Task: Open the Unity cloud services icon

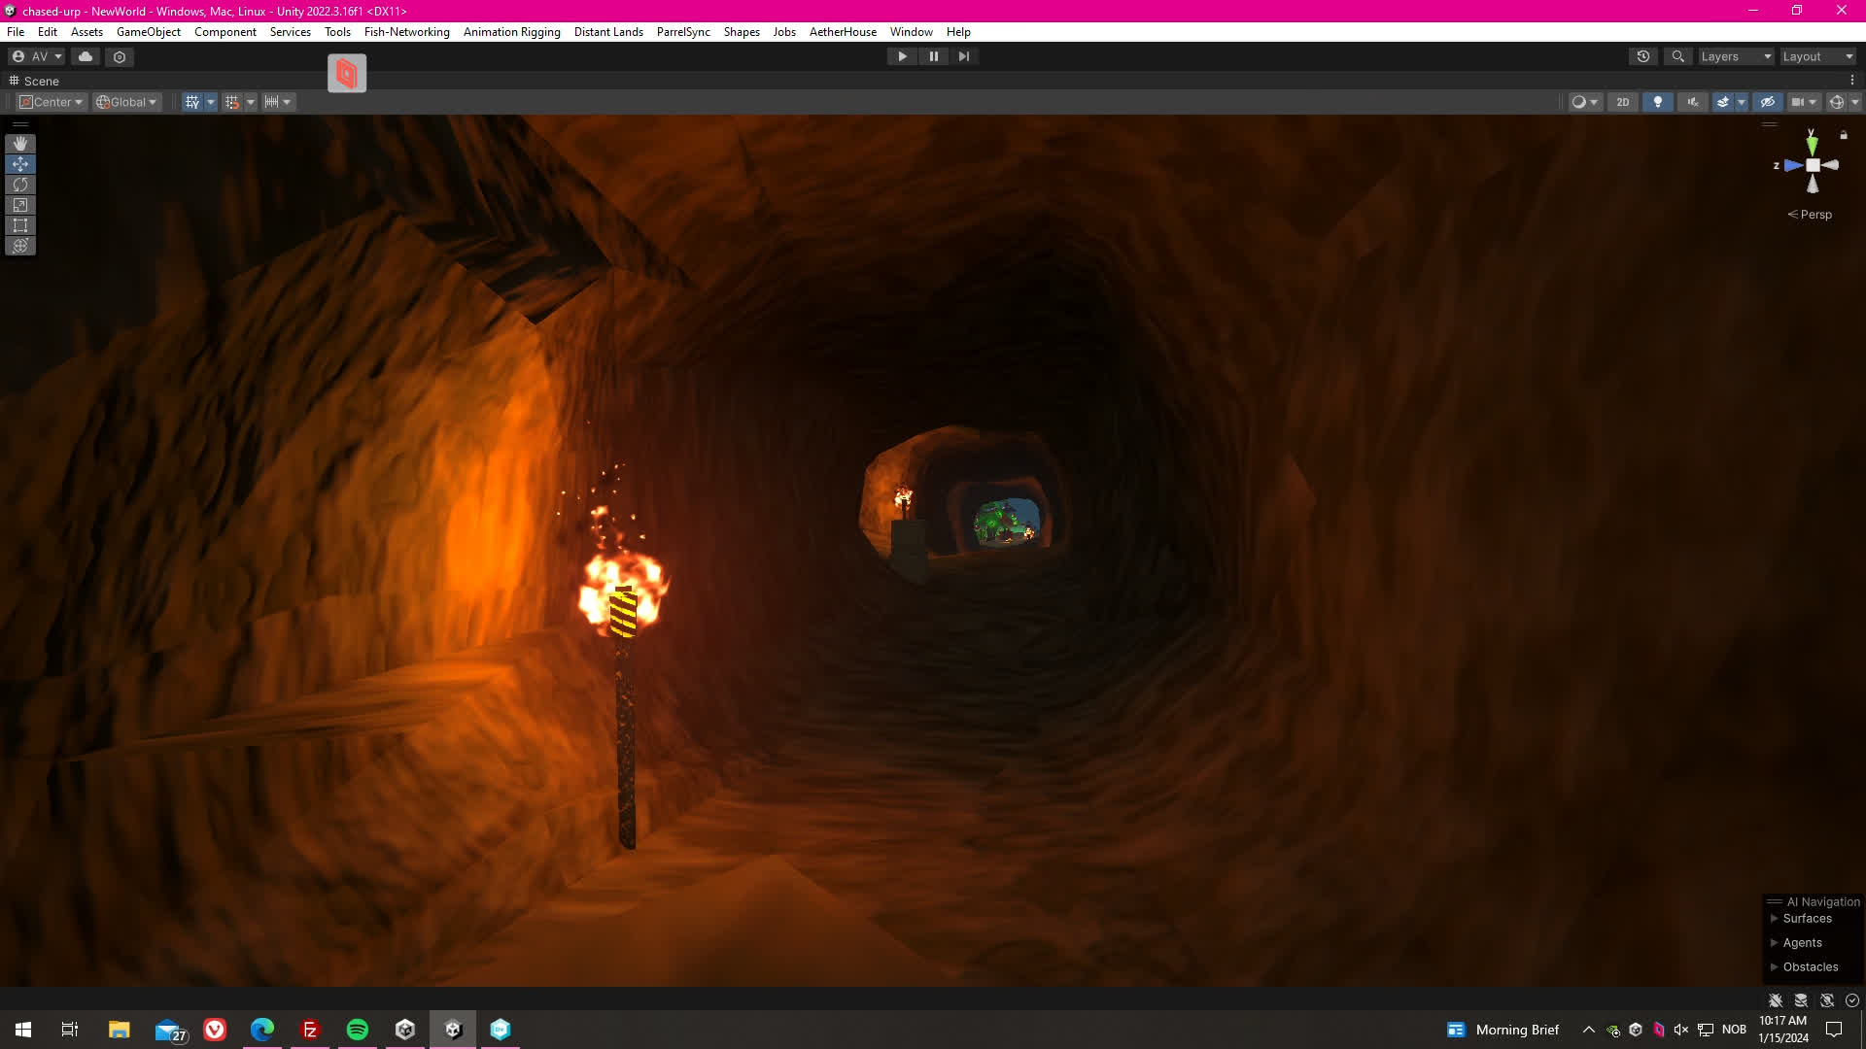Action: [86, 56]
